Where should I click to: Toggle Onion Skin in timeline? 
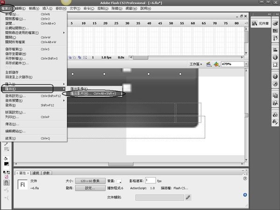70,57
